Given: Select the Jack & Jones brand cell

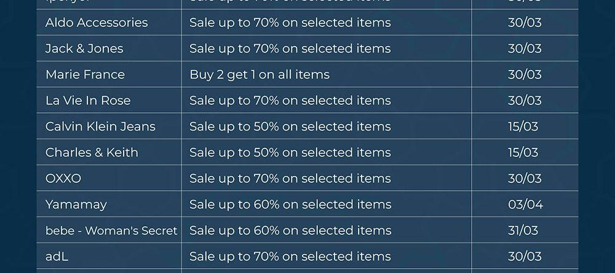Looking at the screenshot, I should point(84,48).
